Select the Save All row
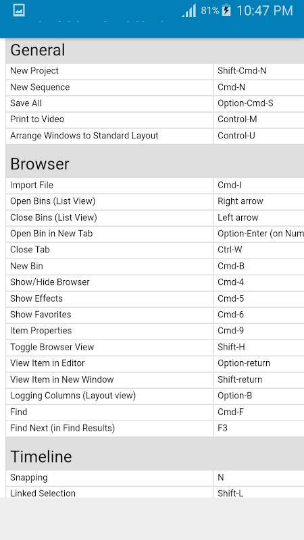The image size is (304, 540). click(155, 103)
